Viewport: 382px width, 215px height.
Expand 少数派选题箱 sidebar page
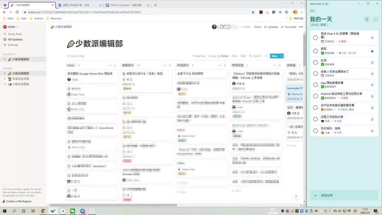[x=5, y=84]
